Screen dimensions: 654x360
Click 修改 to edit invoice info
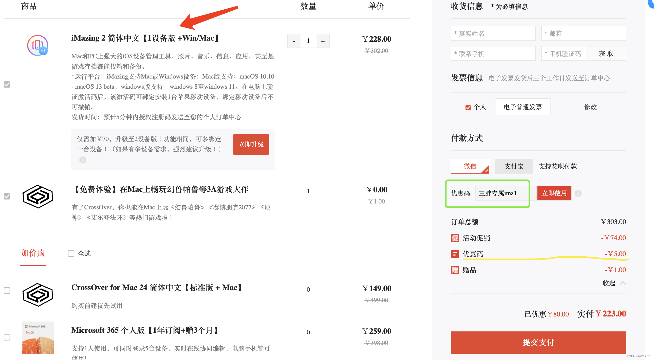tap(590, 107)
